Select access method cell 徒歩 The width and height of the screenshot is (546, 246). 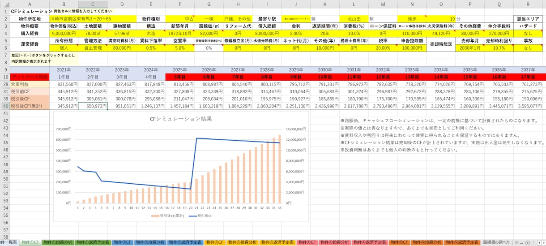pyautogui.click(x=412, y=19)
